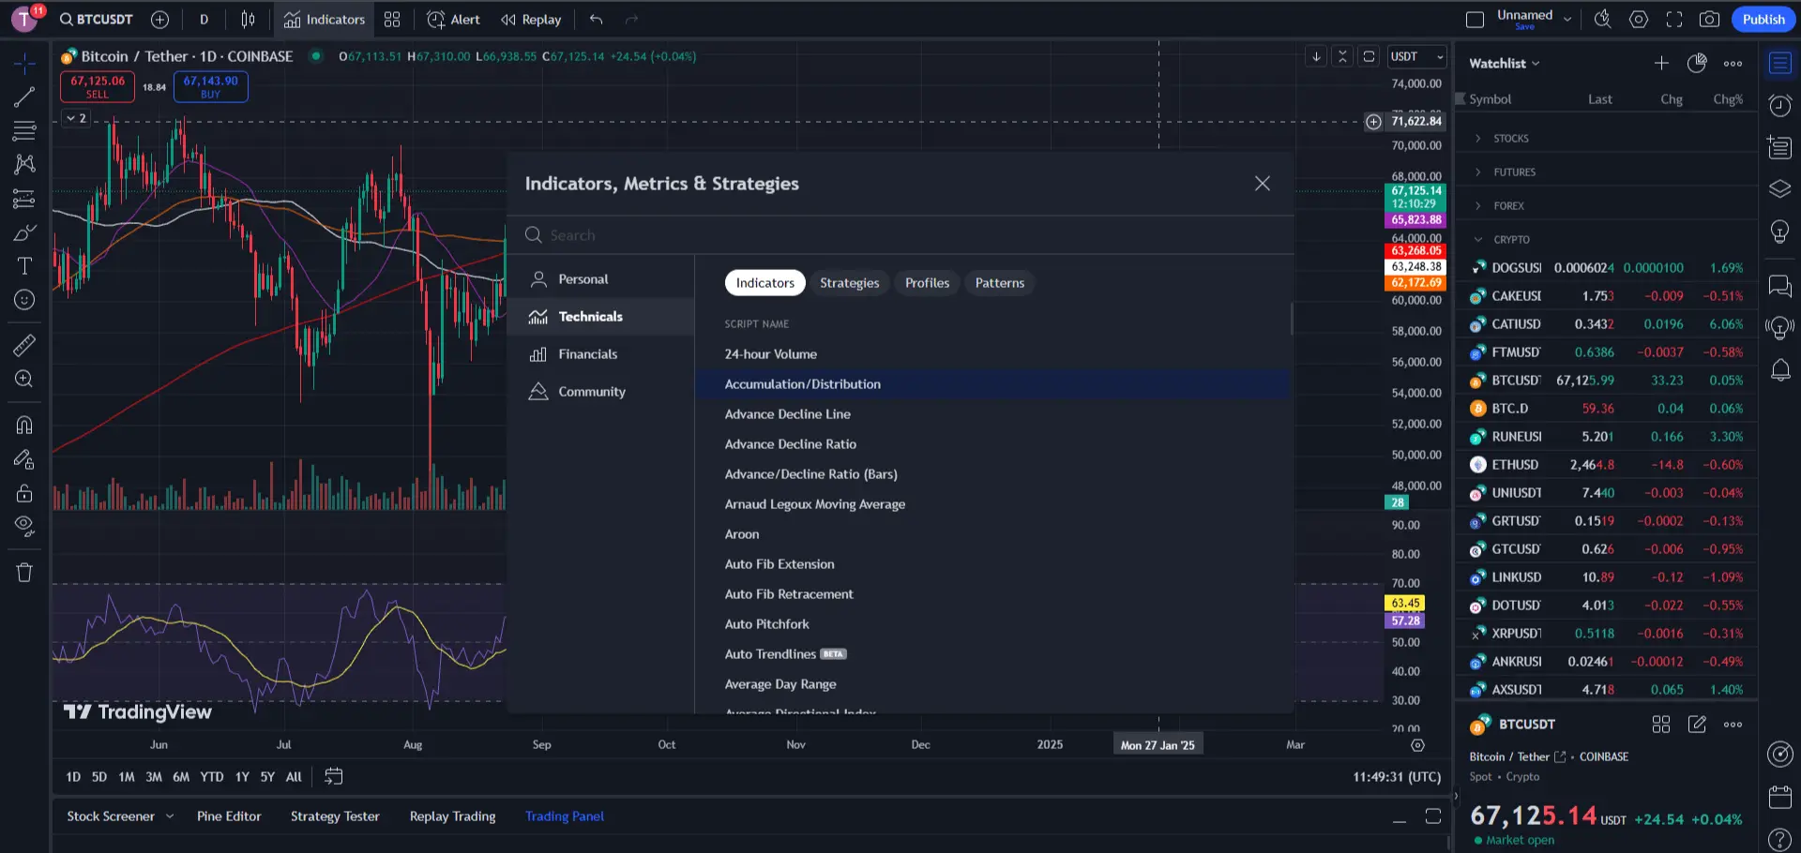Open the Unnamed layout dropdown

coord(1567,20)
